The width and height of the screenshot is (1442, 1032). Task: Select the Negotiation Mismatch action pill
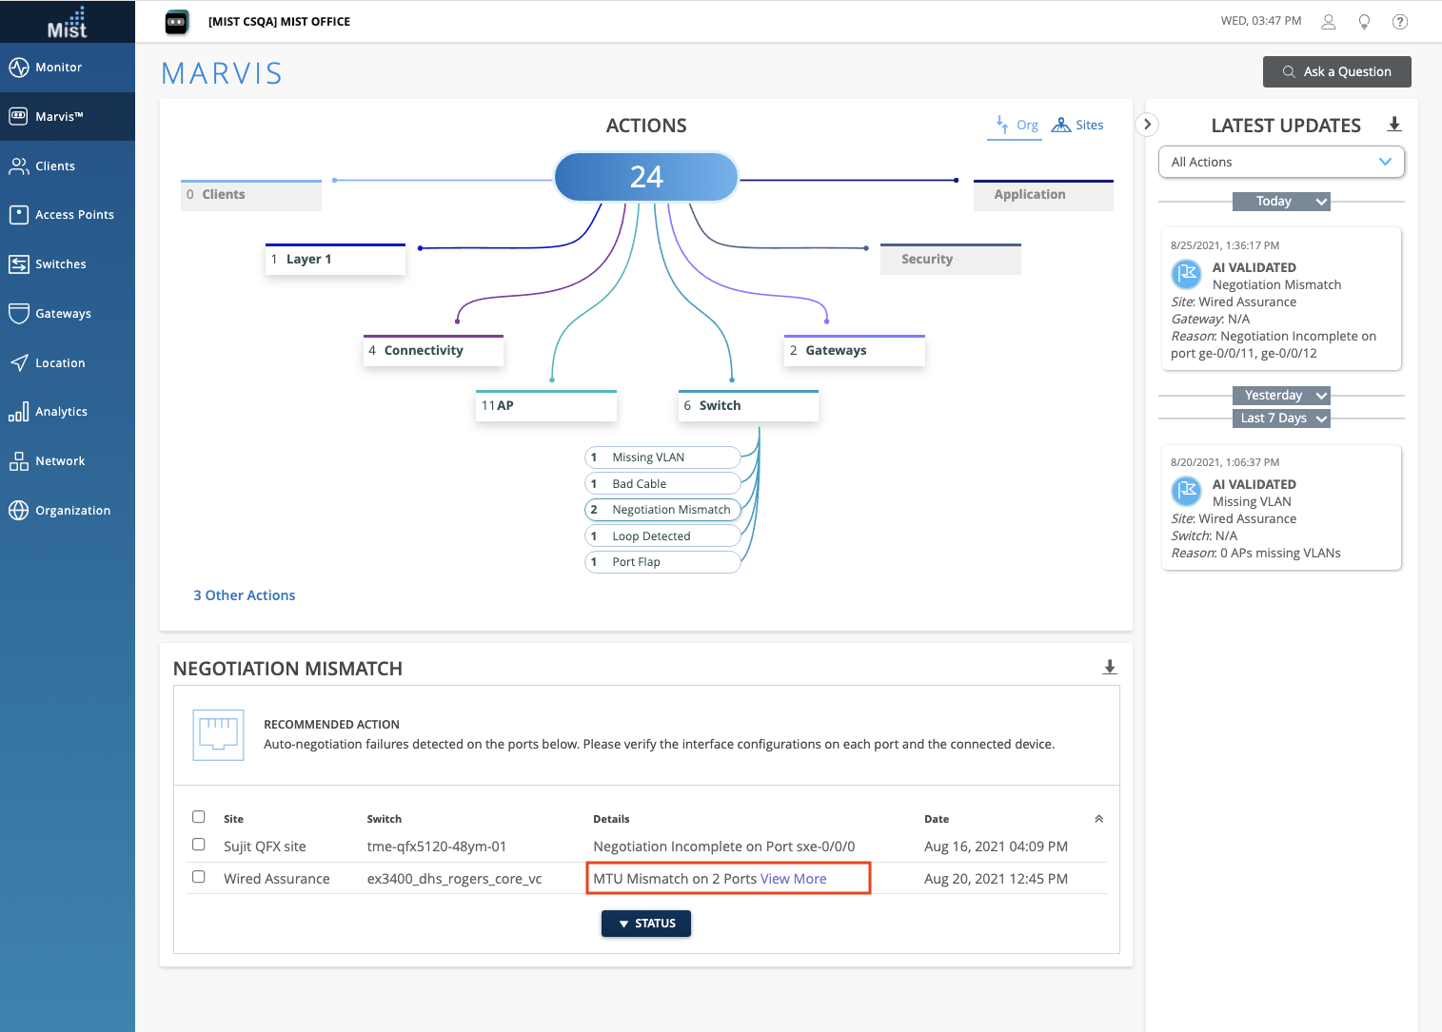[662, 510]
